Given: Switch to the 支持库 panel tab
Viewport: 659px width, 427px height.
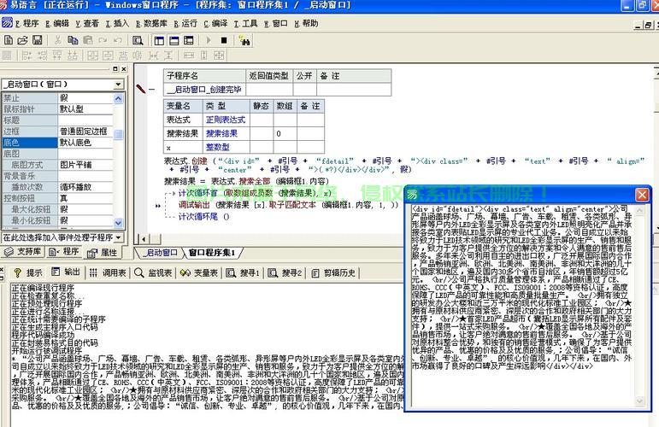Looking at the screenshot, I should coord(23,253).
